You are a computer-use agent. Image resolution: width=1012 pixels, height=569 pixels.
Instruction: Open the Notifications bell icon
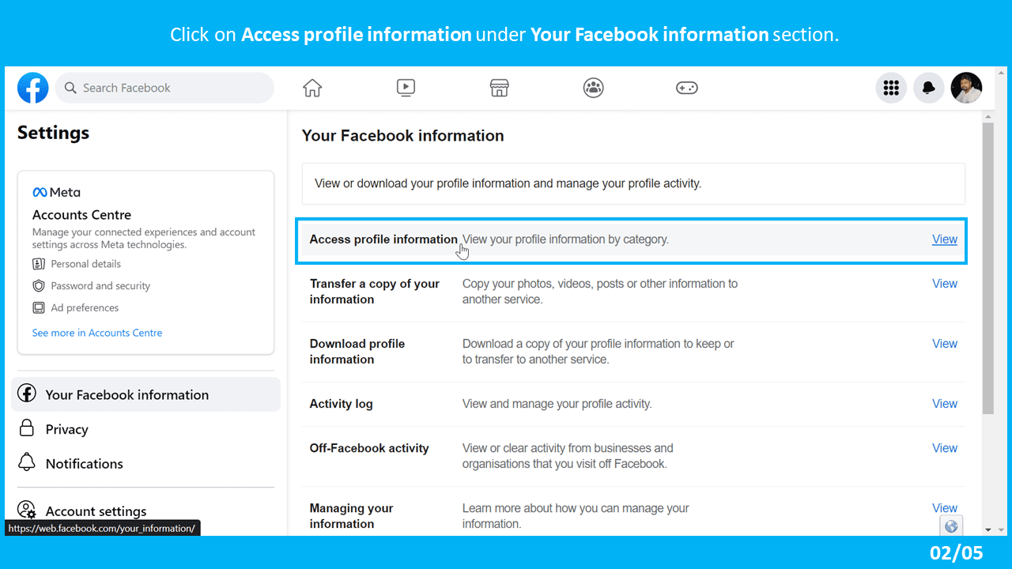point(928,88)
